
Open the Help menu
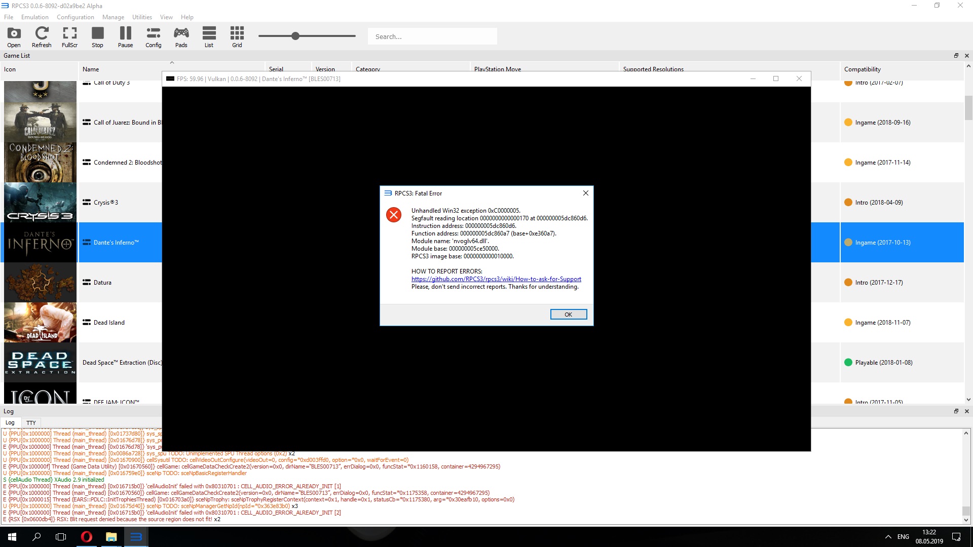(187, 17)
